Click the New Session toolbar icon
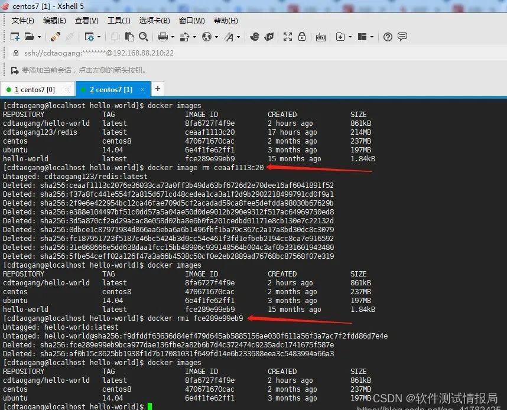 pyautogui.click(x=15, y=37)
